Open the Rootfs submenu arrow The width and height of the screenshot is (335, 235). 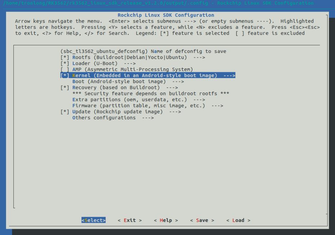click(199, 58)
